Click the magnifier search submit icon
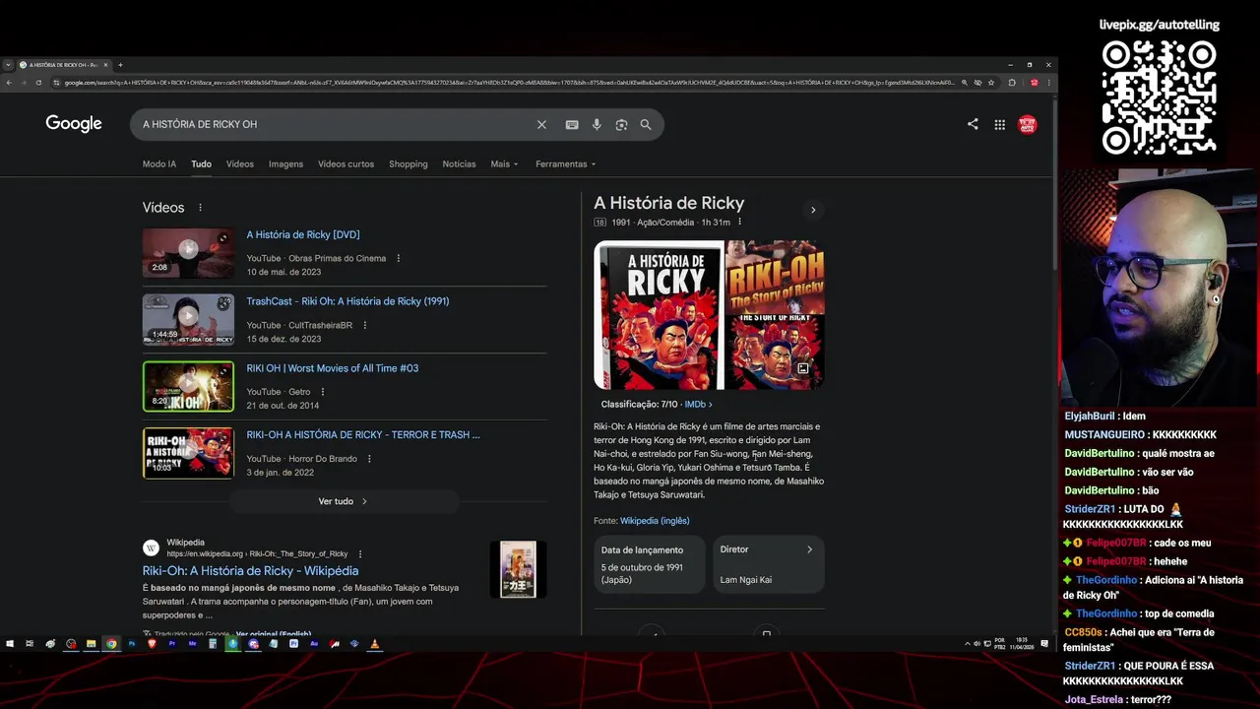Viewport: 1260px width, 709px height. (646, 125)
